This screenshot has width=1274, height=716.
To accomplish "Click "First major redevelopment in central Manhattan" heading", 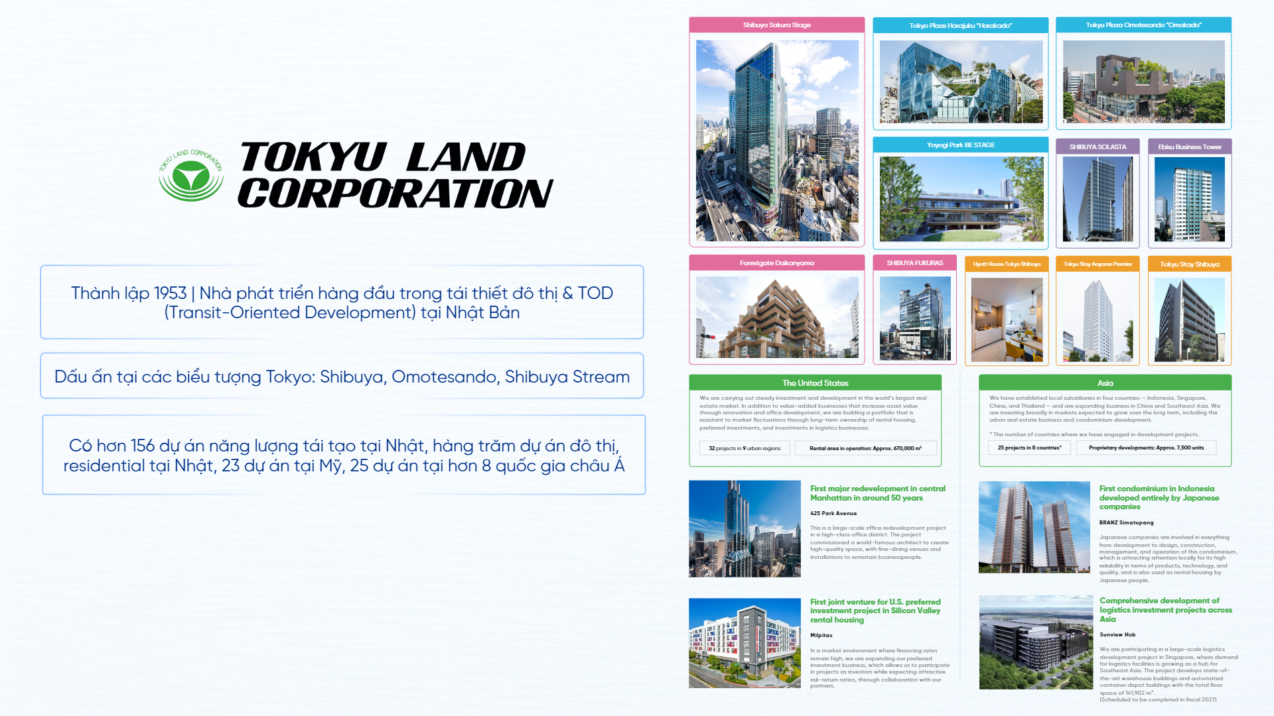I will 877,493.
